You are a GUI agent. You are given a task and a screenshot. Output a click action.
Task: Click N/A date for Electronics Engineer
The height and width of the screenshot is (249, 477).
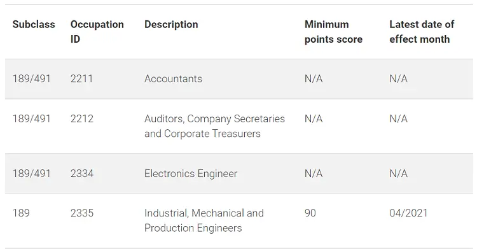(x=399, y=173)
